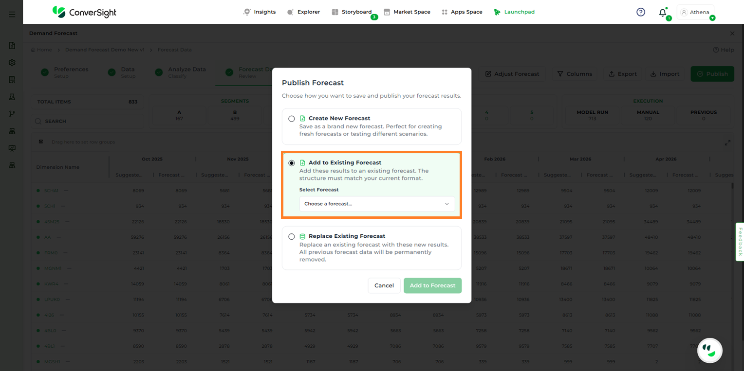
Task: Open the Columns selector
Action: tap(575, 74)
